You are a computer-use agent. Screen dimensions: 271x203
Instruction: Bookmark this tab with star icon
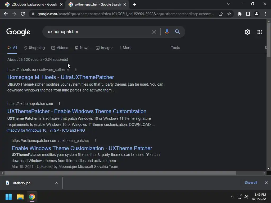229,14
